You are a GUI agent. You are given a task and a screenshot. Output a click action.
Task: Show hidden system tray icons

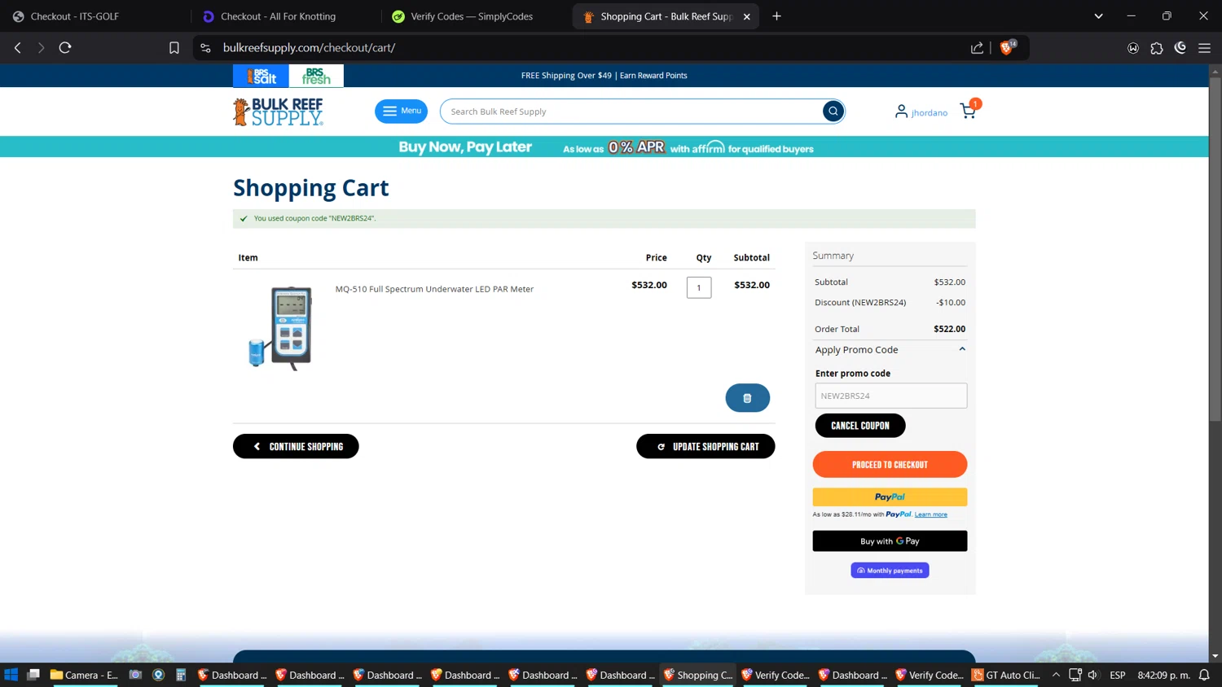(1056, 675)
